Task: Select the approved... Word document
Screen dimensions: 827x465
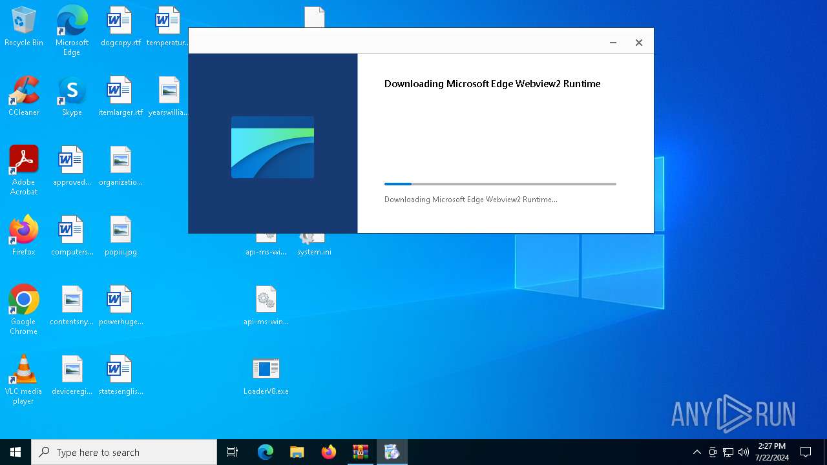Action: [72, 167]
